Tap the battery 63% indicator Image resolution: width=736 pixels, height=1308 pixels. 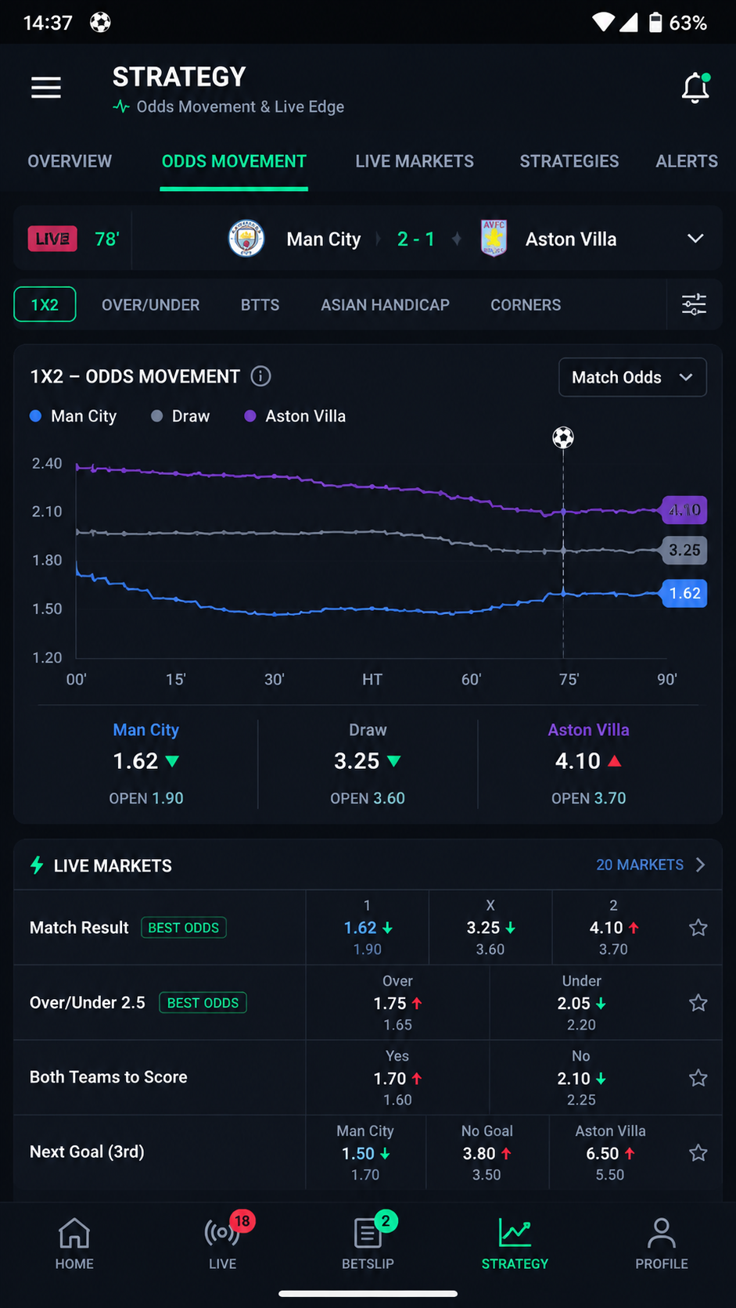(678, 22)
